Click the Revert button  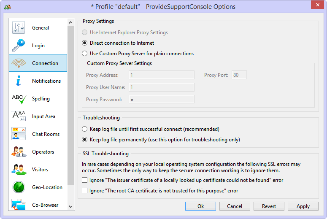pos(269,206)
